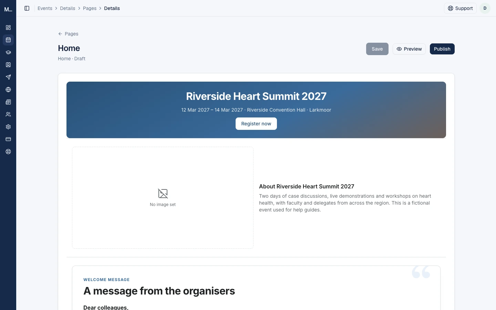Viewport: 496px width, 310px height.
Task: Preview the Home page
Action: pos(409,49)
